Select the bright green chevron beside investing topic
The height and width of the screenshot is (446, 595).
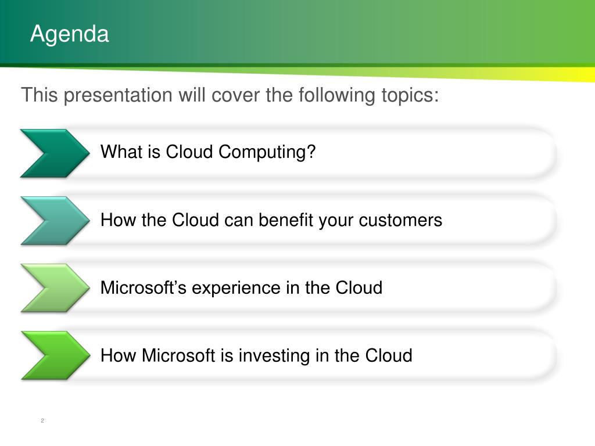[x=55, y=356]
